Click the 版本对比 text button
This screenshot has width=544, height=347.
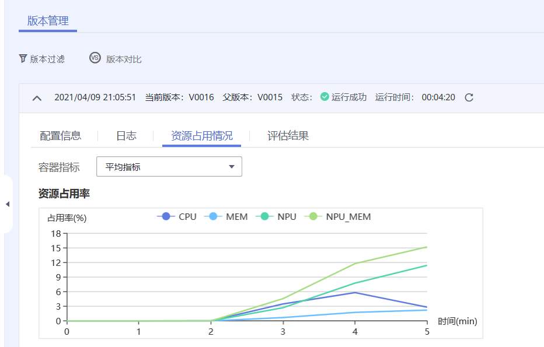pyautogui.click(x=124, y=59)
